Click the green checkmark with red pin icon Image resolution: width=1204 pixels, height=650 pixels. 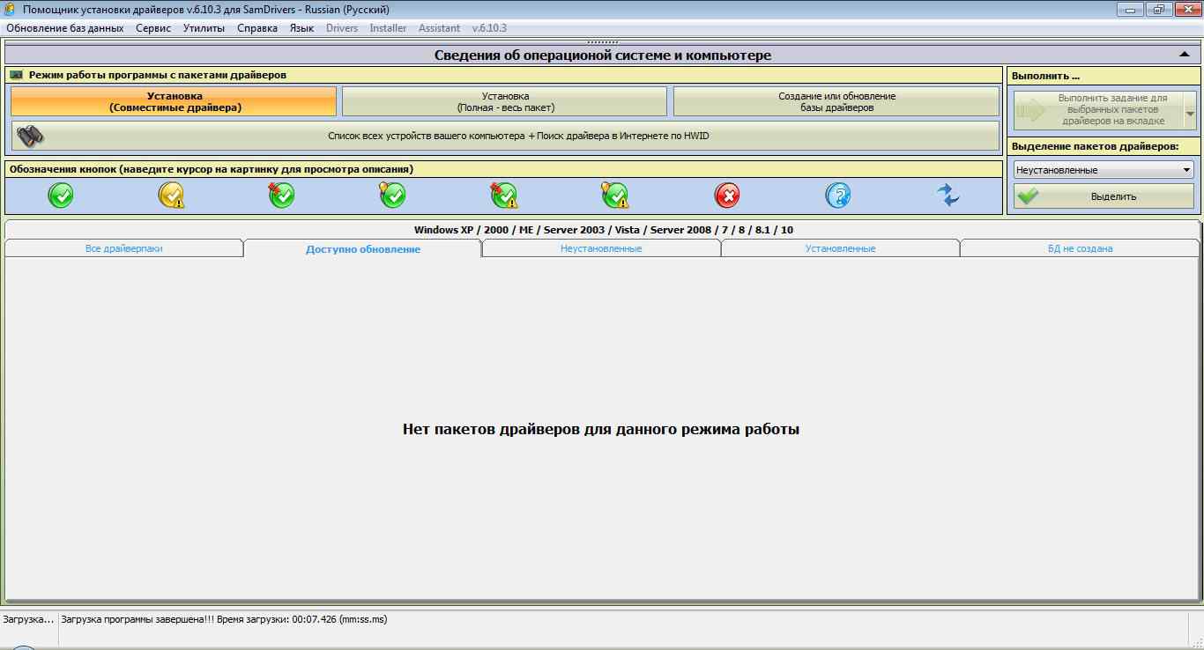coord(282,196)
